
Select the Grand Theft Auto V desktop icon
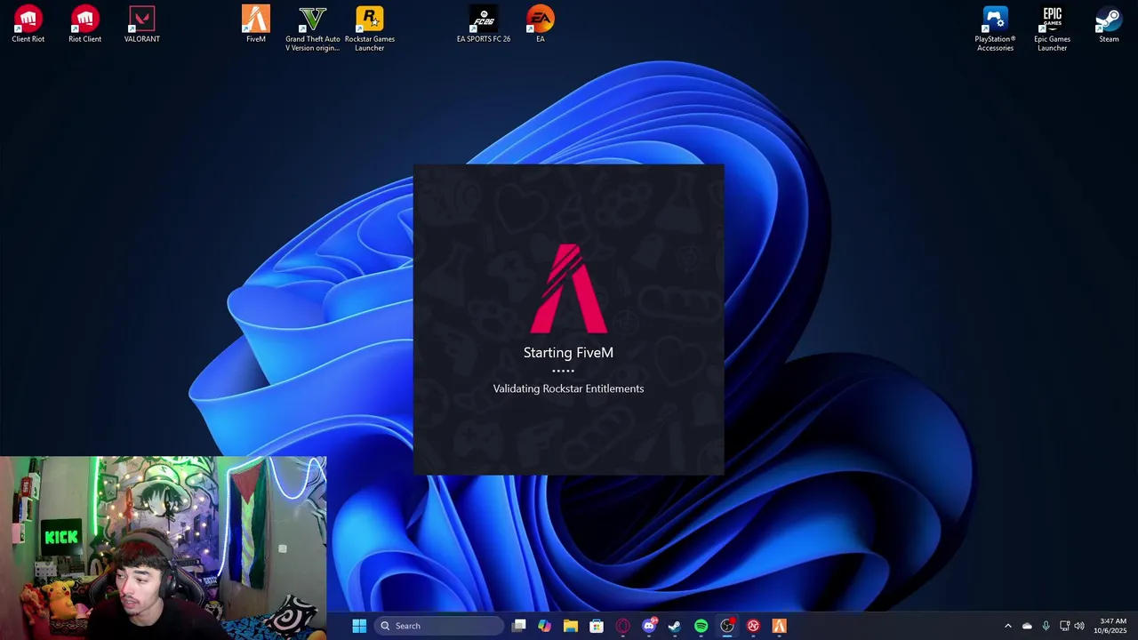(313, 28)
